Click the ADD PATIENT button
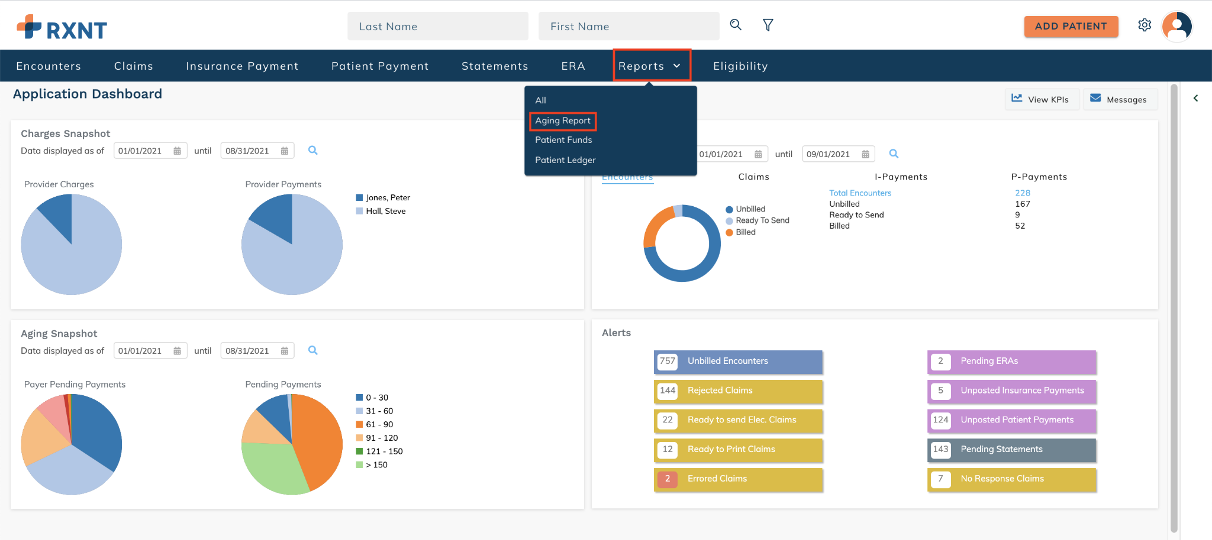 pyautogui.click(x=1071, y=26)
